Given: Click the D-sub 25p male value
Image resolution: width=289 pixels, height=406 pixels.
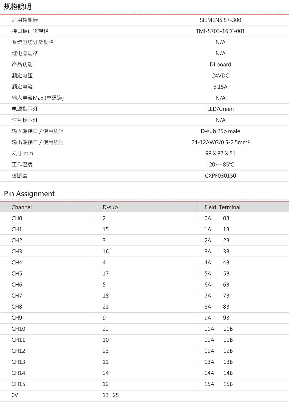Looking at the screenshot, I should [220, 131].
